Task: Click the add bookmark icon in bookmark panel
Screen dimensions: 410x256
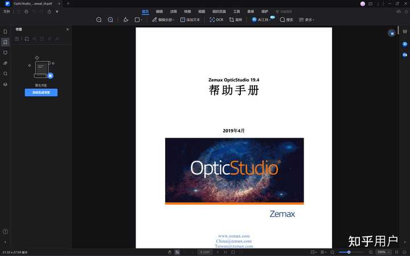Action: (x=27, y=39)
